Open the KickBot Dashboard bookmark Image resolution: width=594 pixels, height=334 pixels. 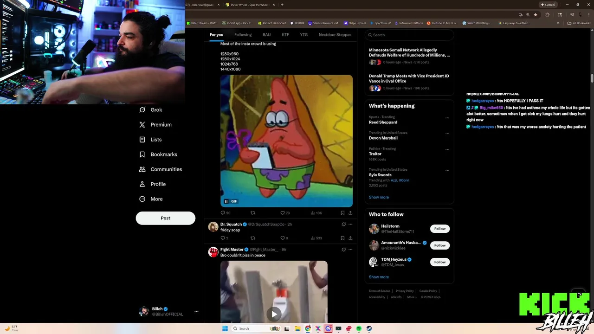point(272,23)
